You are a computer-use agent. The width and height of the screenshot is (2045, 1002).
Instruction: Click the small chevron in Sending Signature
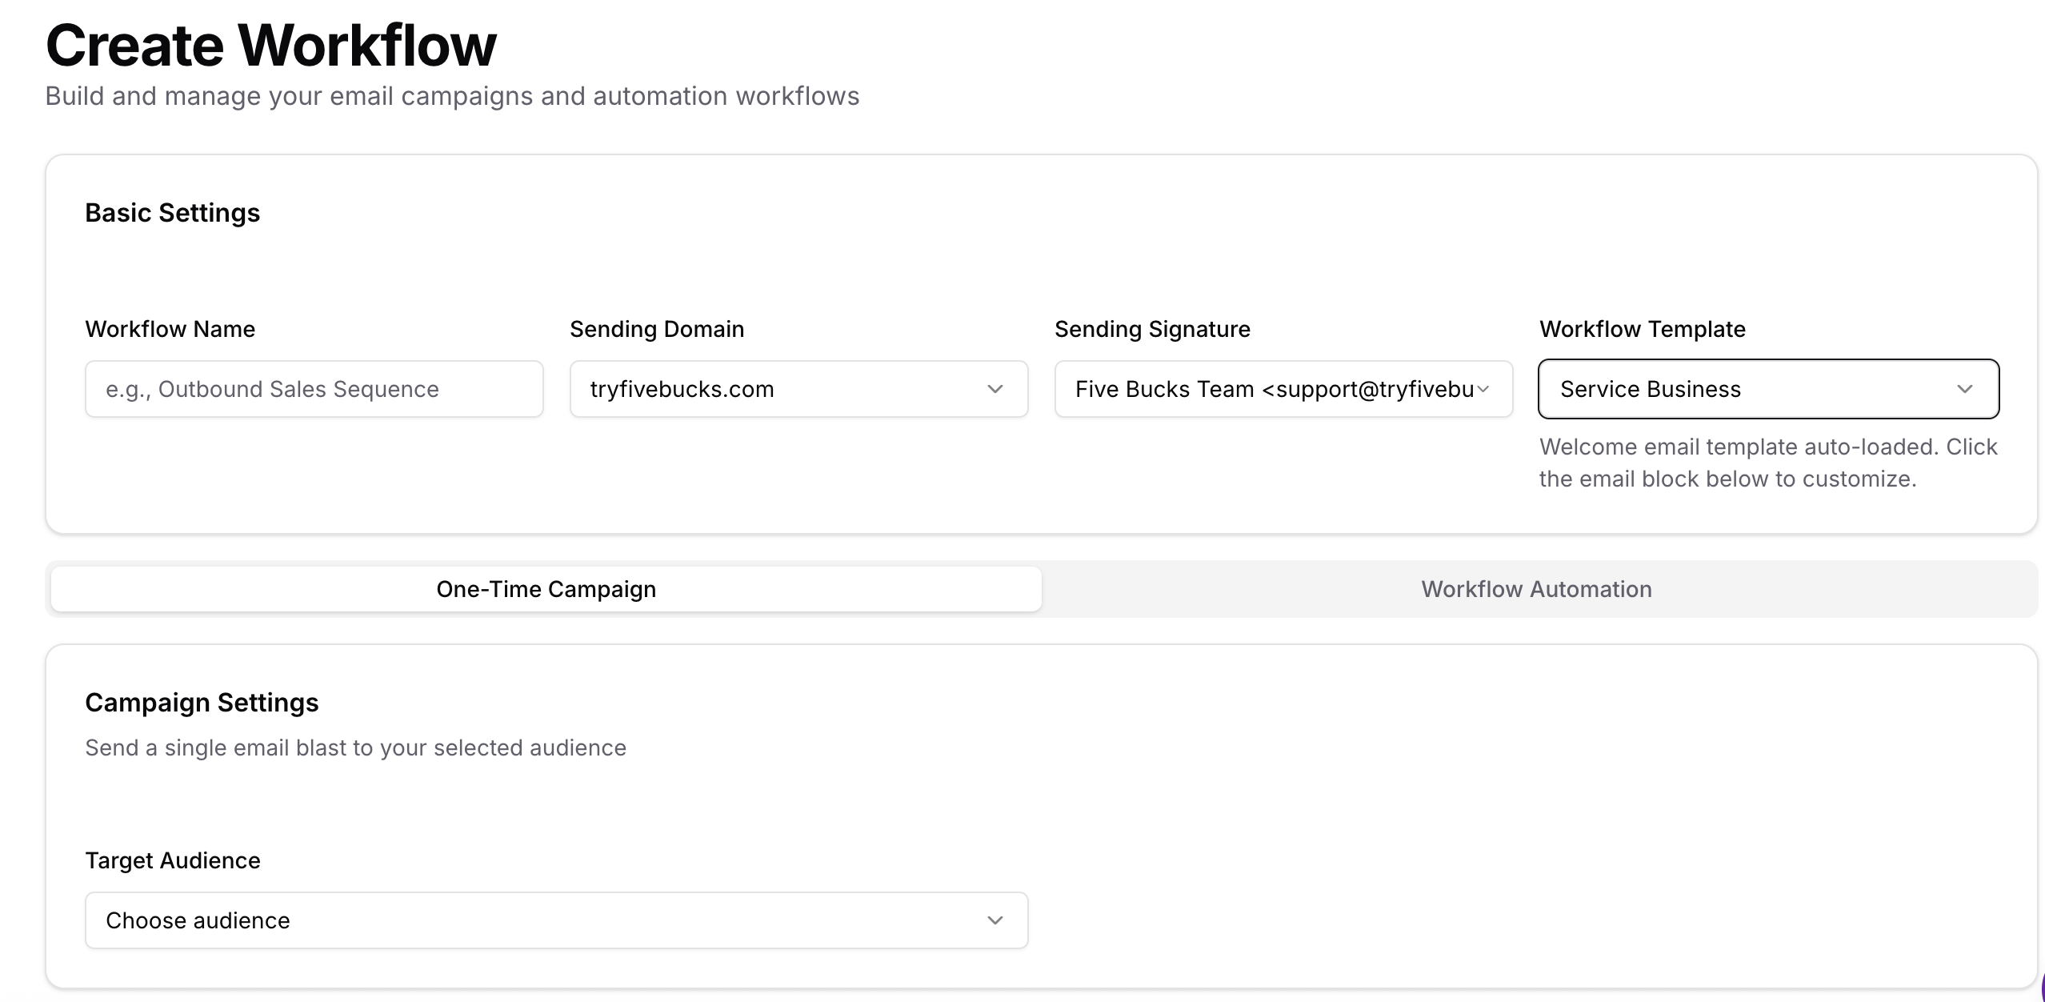click(1483, 389)
